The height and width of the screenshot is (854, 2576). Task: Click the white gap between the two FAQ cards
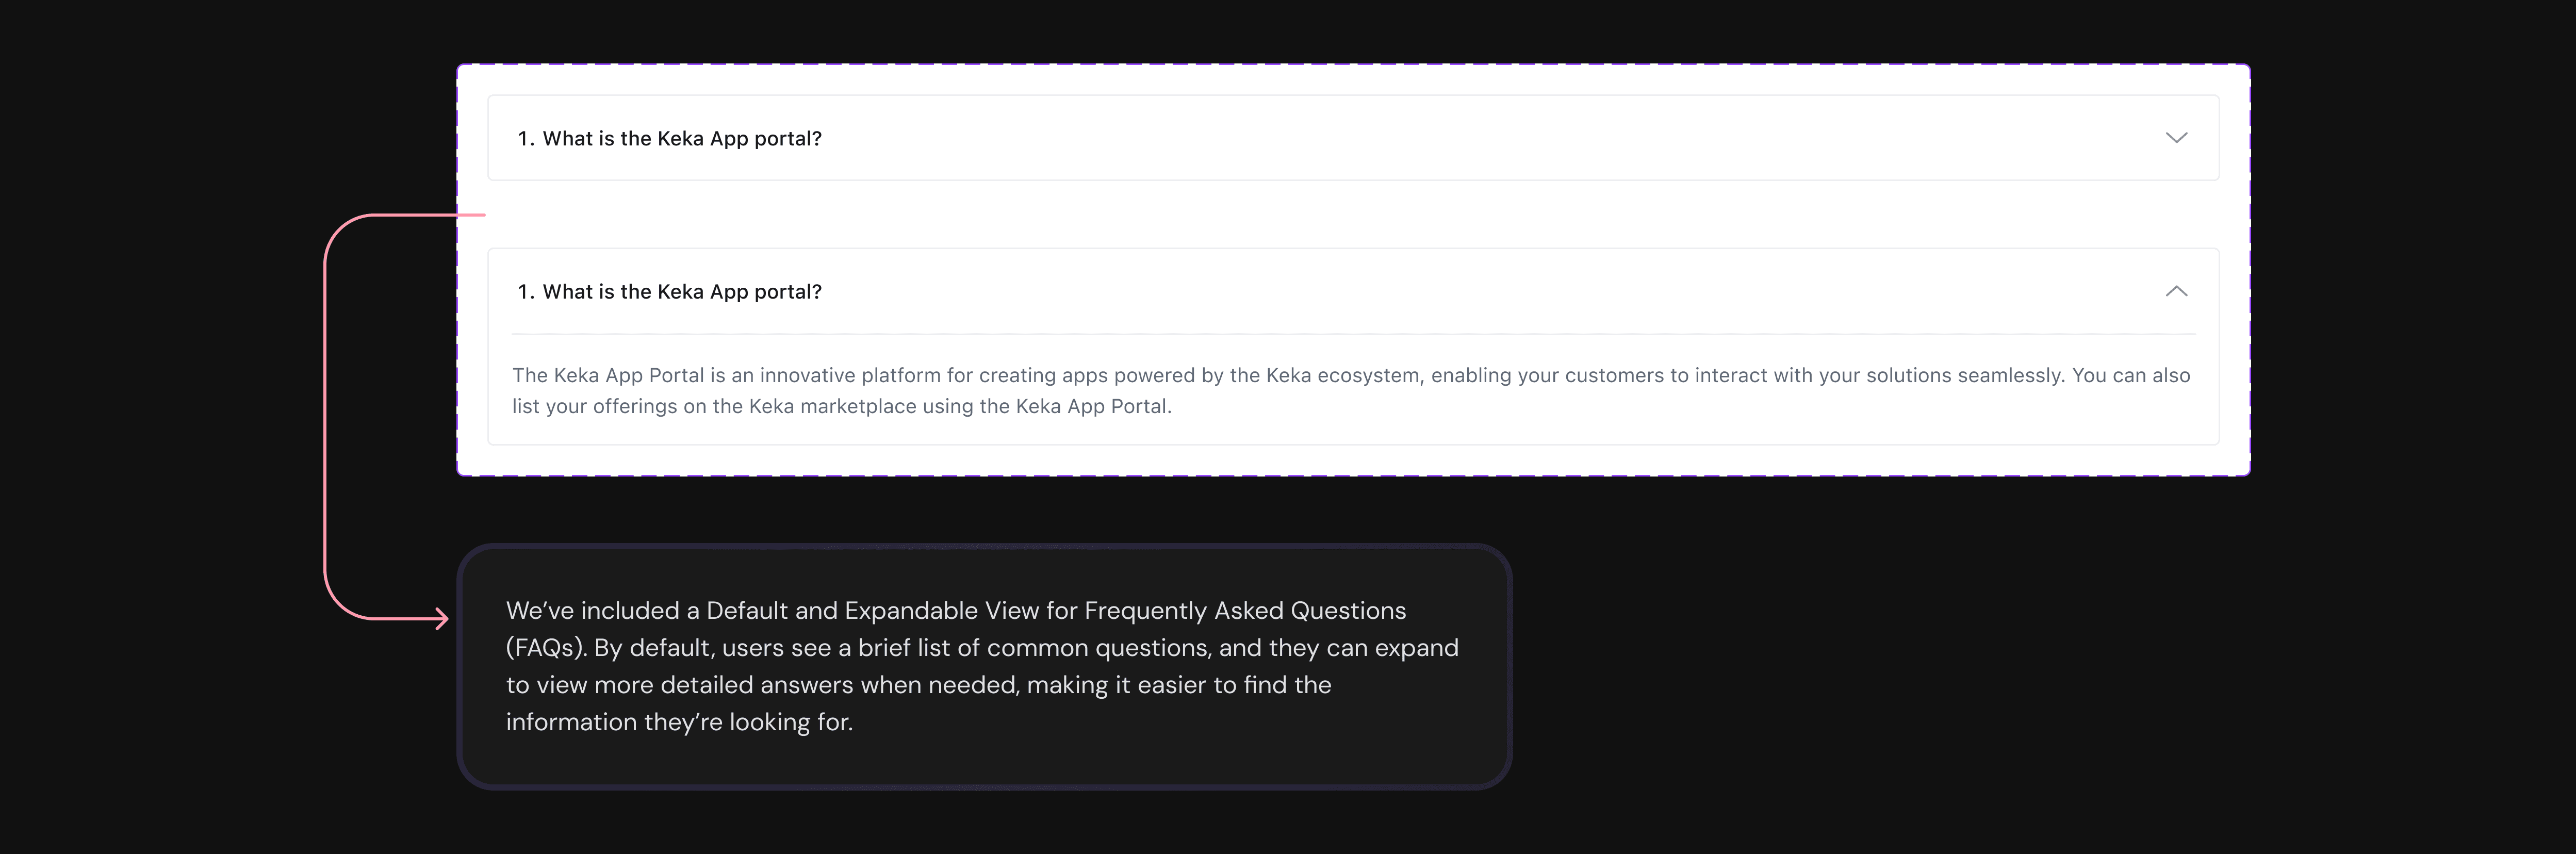click(x=1354, y=214)
